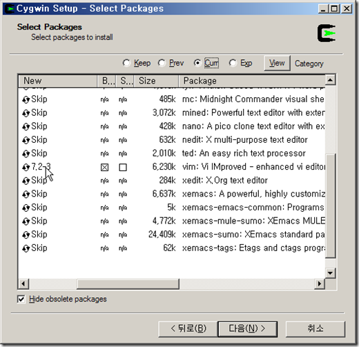Click the Package column header

(x=252, y=81)
